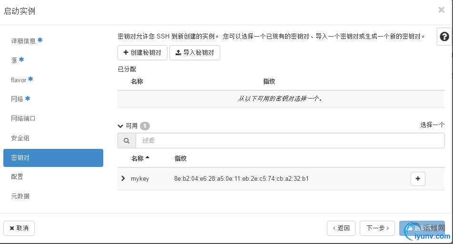Click the 返回 back button
This screenshot has width=453, height=244.
pyautogui.click(x=341, y=228)
